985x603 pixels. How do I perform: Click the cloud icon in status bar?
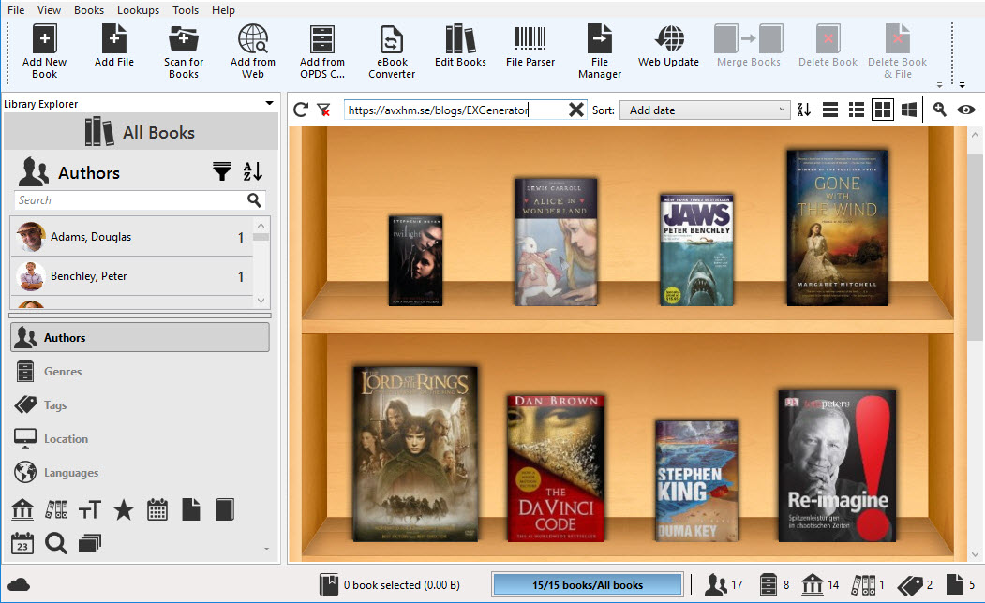pyautogui.click(x=19, y=585)
